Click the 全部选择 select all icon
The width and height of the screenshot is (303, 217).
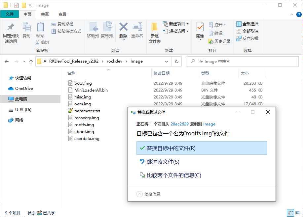[x=239, y=24]
